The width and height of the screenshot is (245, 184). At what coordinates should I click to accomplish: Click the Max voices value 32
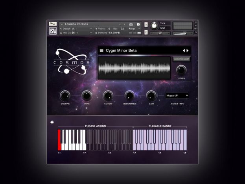122,29
